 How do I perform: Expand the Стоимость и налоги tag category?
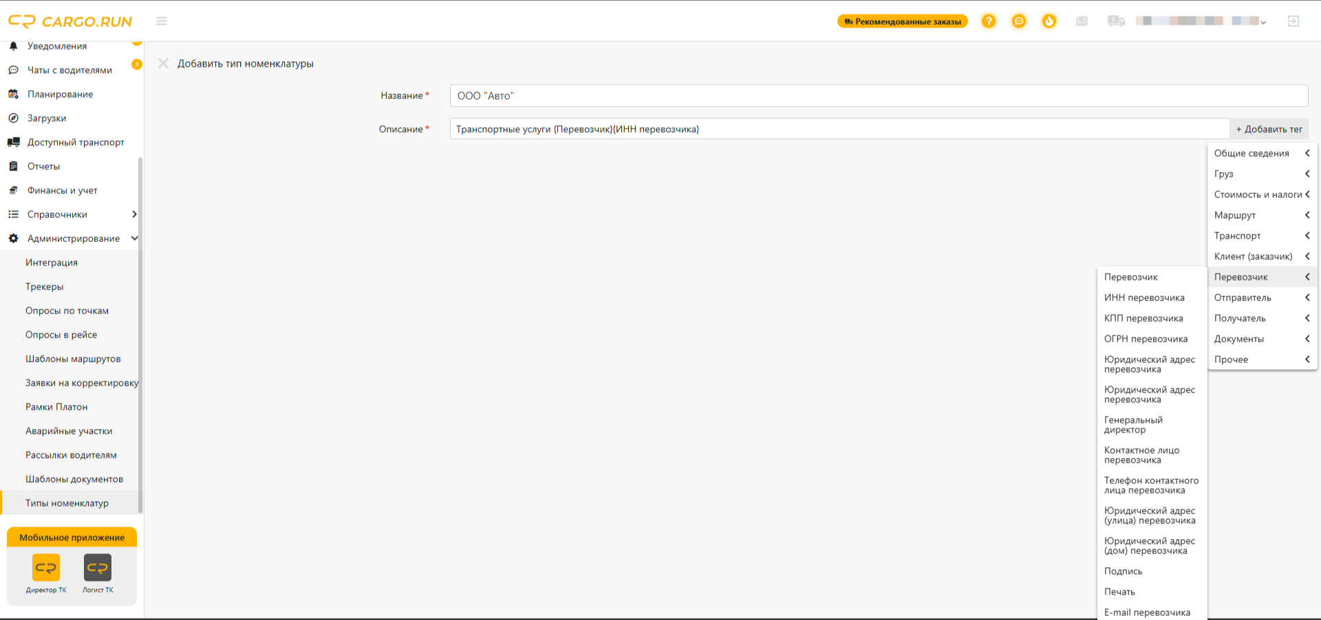pyautogui.click(x=1262, y=195)
